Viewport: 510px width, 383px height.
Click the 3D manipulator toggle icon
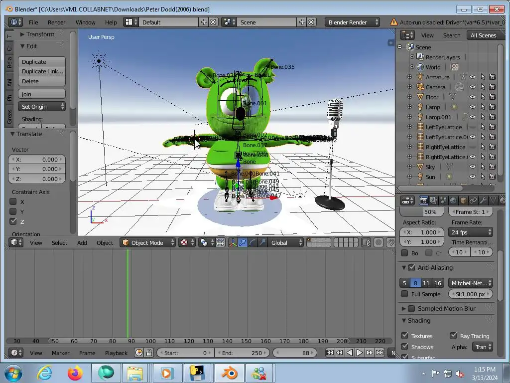point(233,243)
